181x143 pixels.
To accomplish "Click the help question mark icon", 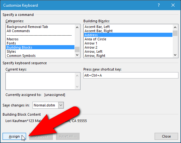I will [159, 5].
